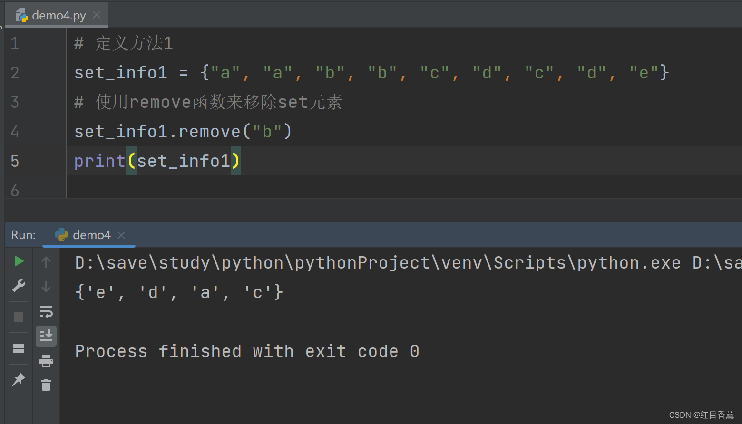
Task: Rerun demo4 with the green play icon
Action: tap(19, 261)
